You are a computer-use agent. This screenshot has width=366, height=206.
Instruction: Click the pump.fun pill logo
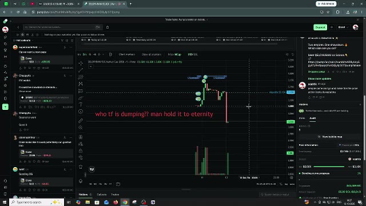[5, 21]
